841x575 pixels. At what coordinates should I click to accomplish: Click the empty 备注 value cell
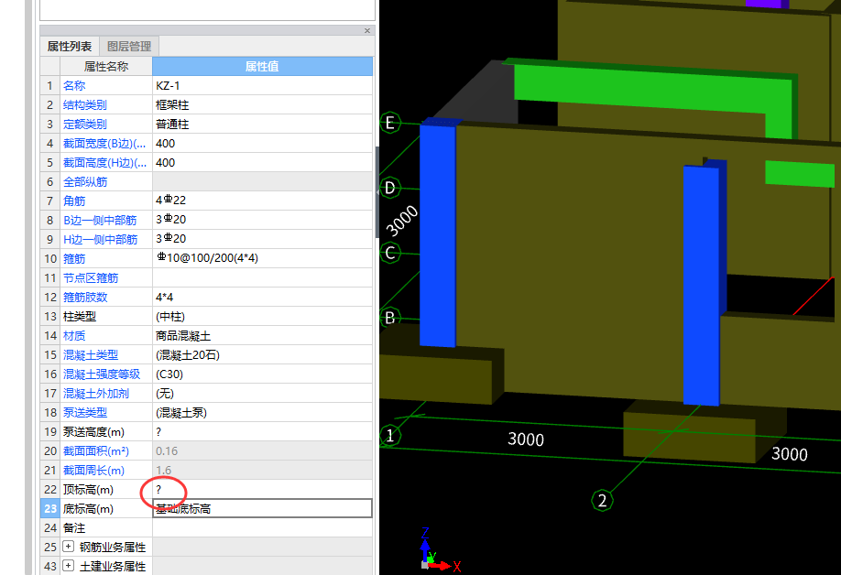click(x=262, y=527)
